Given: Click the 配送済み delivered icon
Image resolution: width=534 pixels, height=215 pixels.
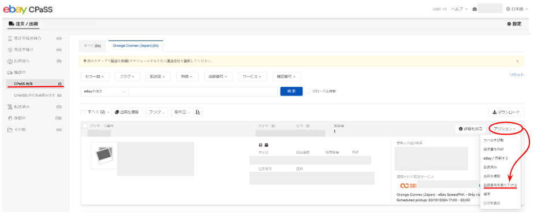Looking at the screenshot, I should point(10,107).
